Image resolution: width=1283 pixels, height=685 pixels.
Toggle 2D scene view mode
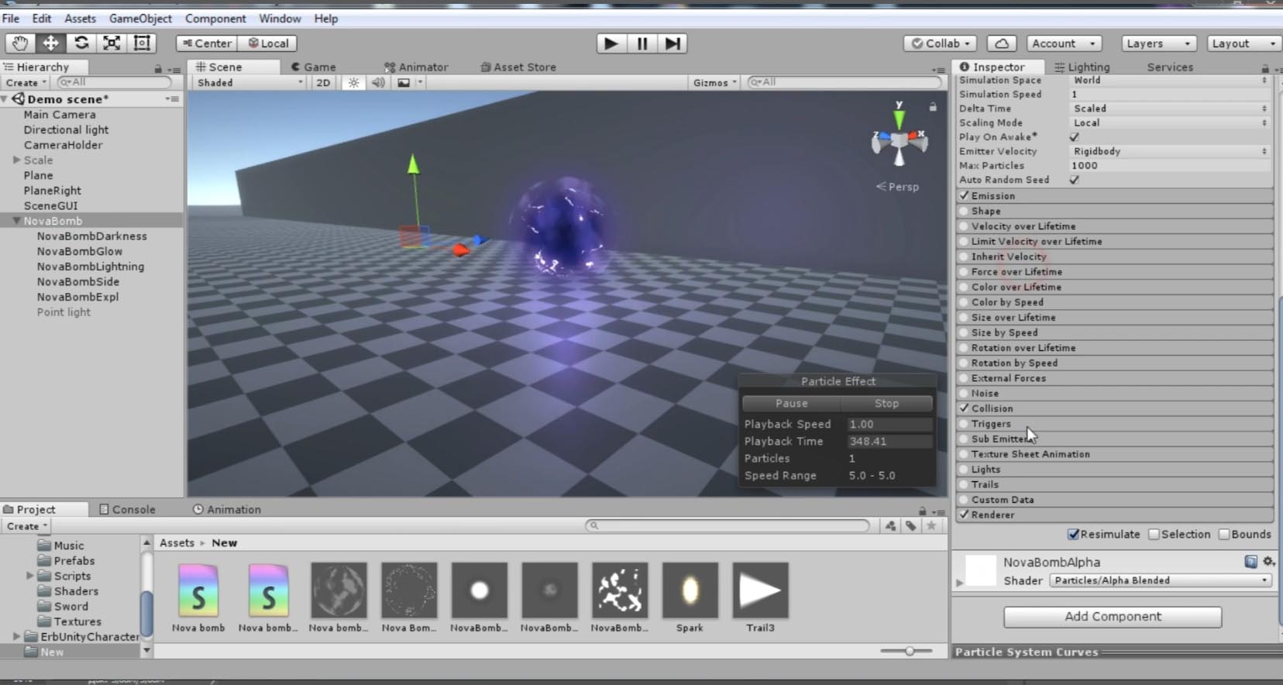(323, 83)
